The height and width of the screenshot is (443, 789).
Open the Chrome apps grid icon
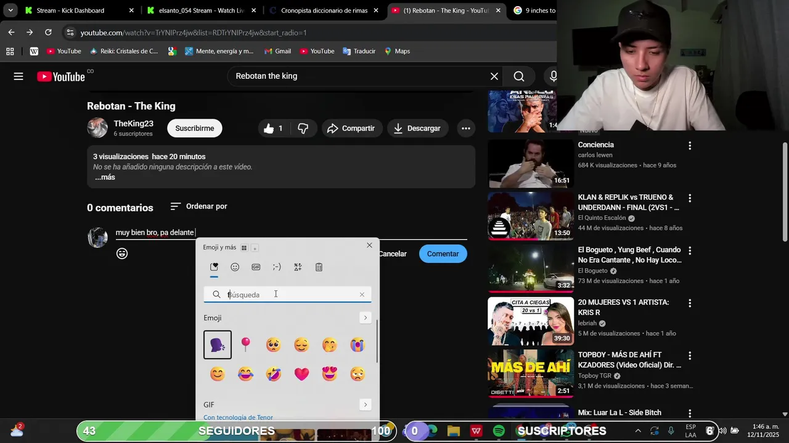(x=10, y=51)
